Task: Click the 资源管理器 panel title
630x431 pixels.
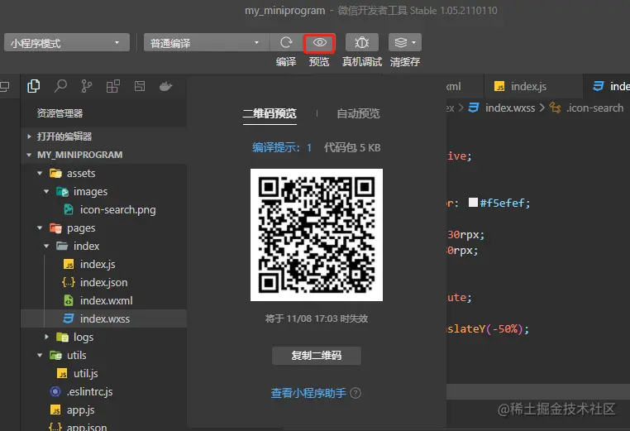Action: pos(60,113)
